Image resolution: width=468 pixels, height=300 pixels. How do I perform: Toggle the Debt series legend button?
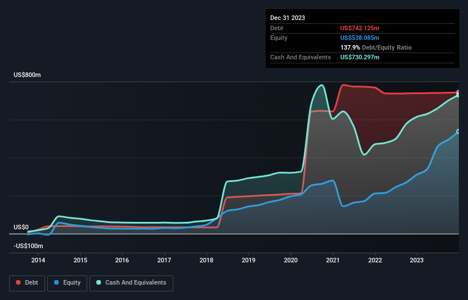tap(27, 283)
